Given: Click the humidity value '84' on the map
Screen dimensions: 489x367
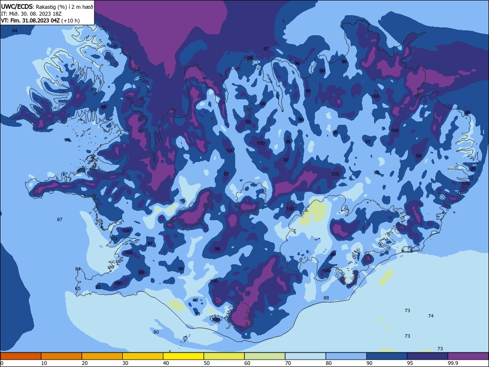Looking at the screenshot, I should click(x=78, y=269).
